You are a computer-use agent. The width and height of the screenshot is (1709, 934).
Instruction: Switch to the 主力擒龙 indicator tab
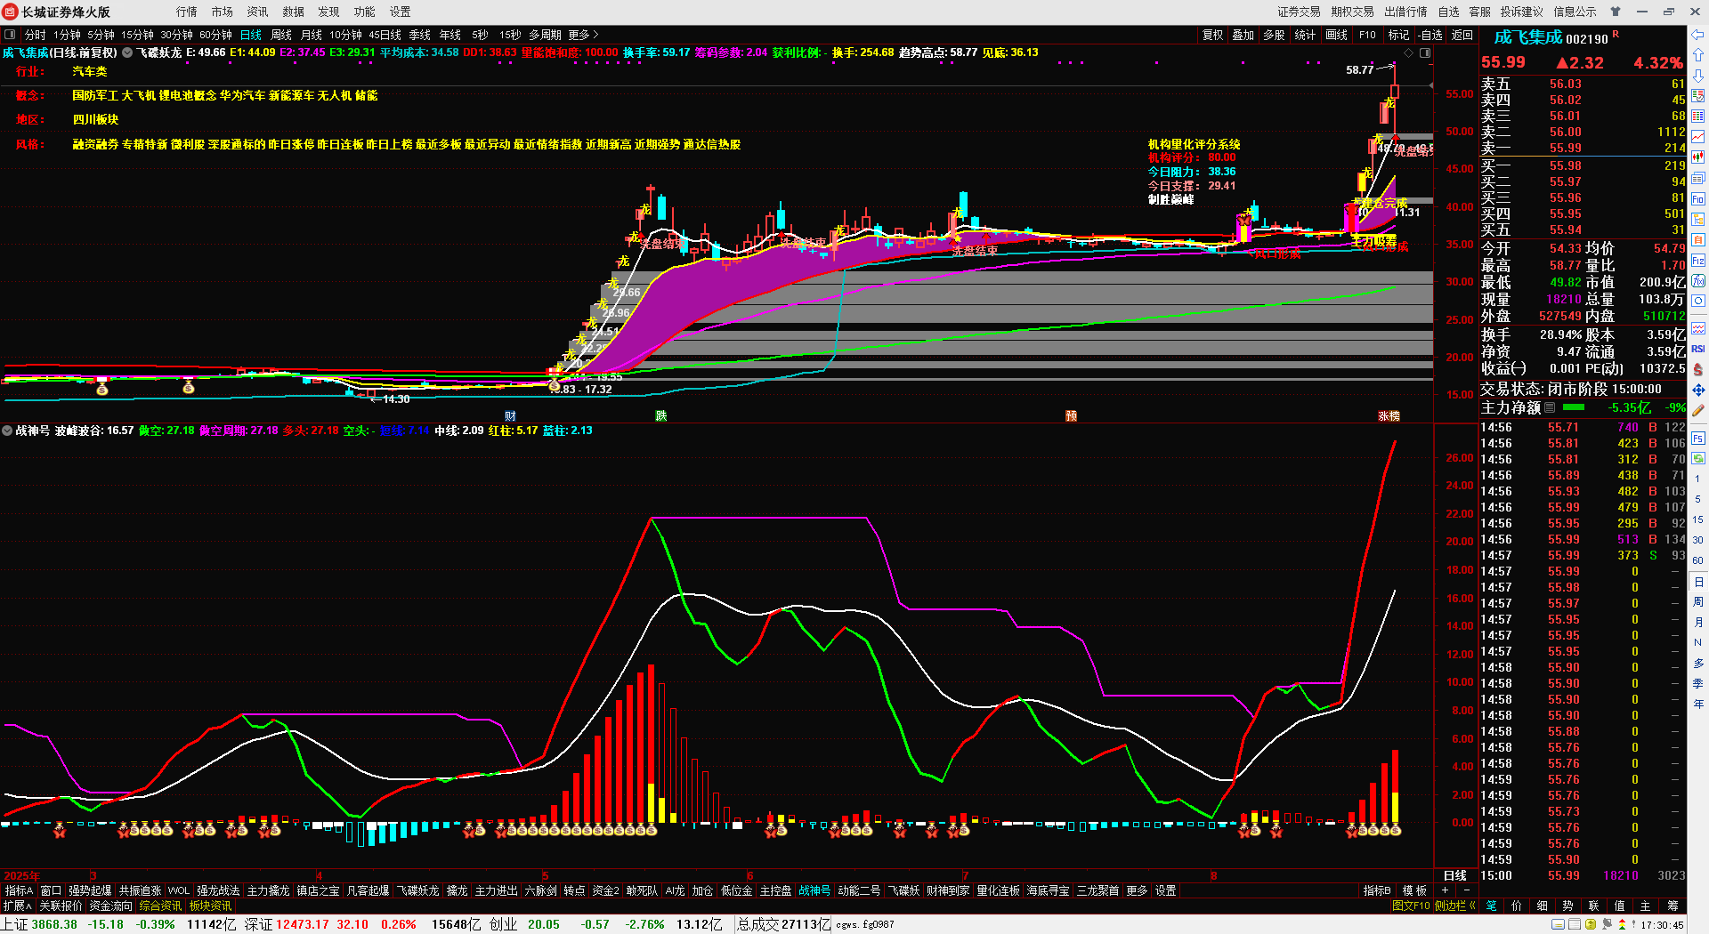268,890
